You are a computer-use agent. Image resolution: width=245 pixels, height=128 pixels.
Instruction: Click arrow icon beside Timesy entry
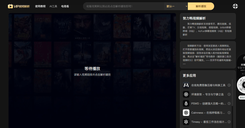(x=229, y=122)
